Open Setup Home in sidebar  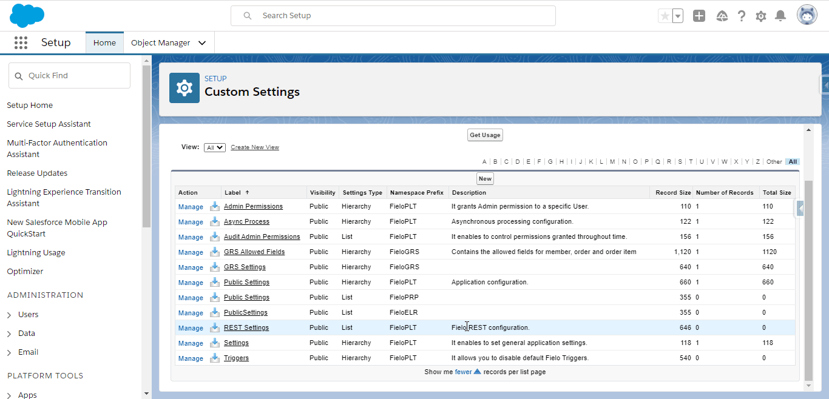coord(30,105)
